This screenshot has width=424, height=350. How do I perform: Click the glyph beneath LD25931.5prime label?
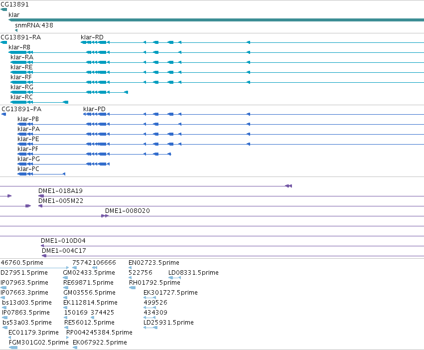[150, 328]
